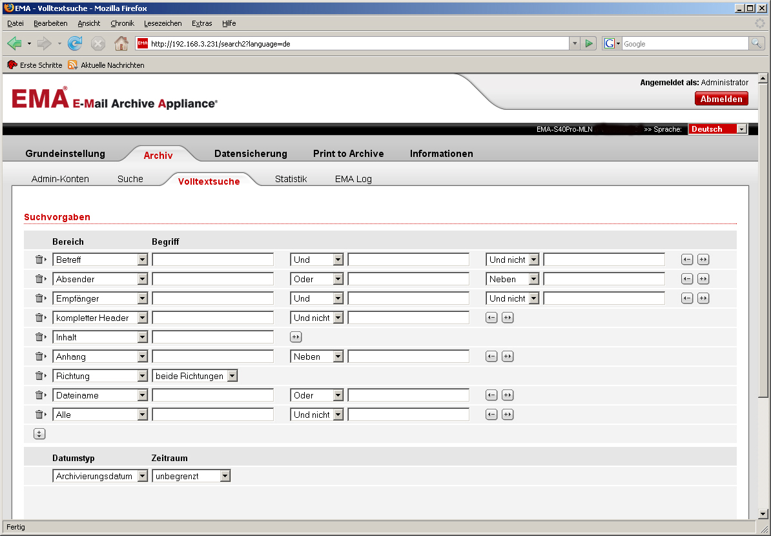Viewport: 771px width, 536px height.
Task: Add a new search criteria row
Action: [39, 434]
